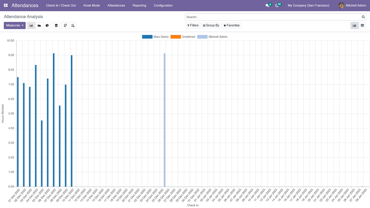The width and height of the screenshot is (370, 208).
Task: Open the apps grid icon
Action: [x=5, y=5]
